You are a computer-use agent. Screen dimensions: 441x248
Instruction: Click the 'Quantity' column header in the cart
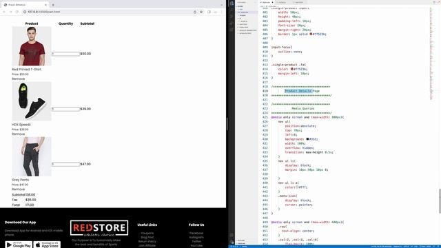[x=66, y=23]
